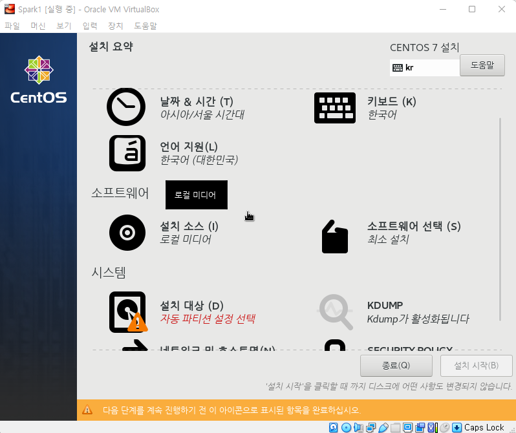The image size is (516, 433).
Task: Click the VirtualBox display status icon
Action: (408, 427)
